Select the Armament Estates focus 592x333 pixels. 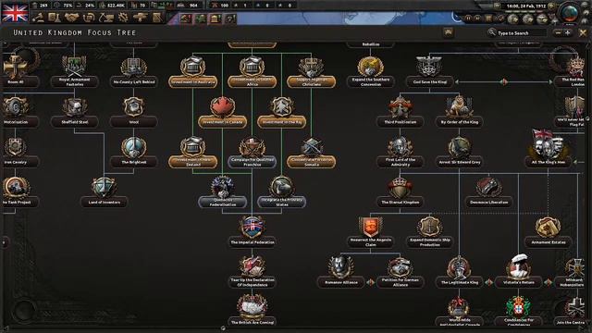pyautogui.click(x=548, y=232)
